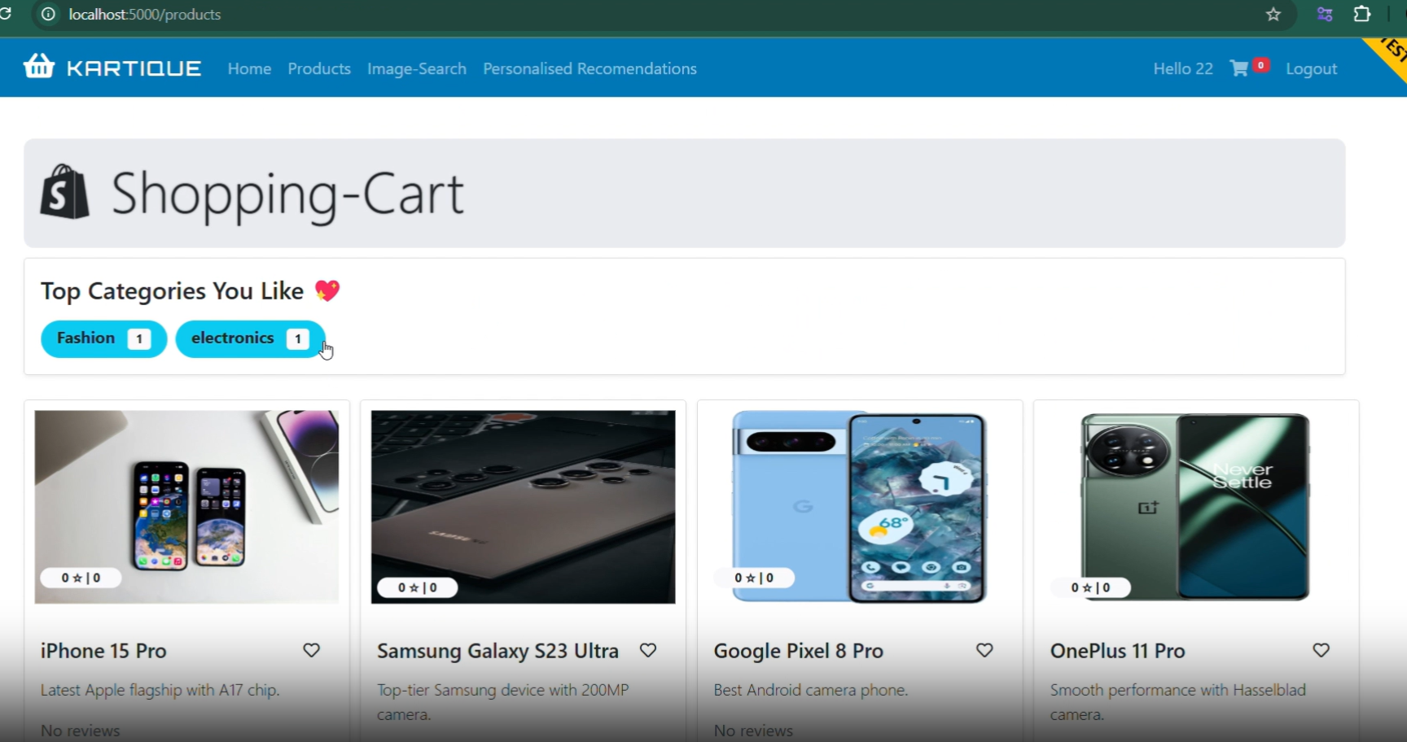Select the Fashion category pill
The height and width of the screenshot is (742, 1407).
pos(104,338)
